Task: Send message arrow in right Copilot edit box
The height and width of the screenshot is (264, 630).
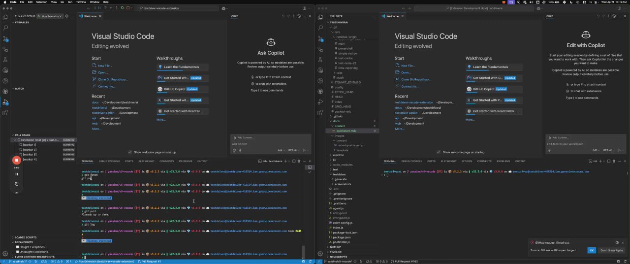Action: pyautogui.click(x=619, y=150)
